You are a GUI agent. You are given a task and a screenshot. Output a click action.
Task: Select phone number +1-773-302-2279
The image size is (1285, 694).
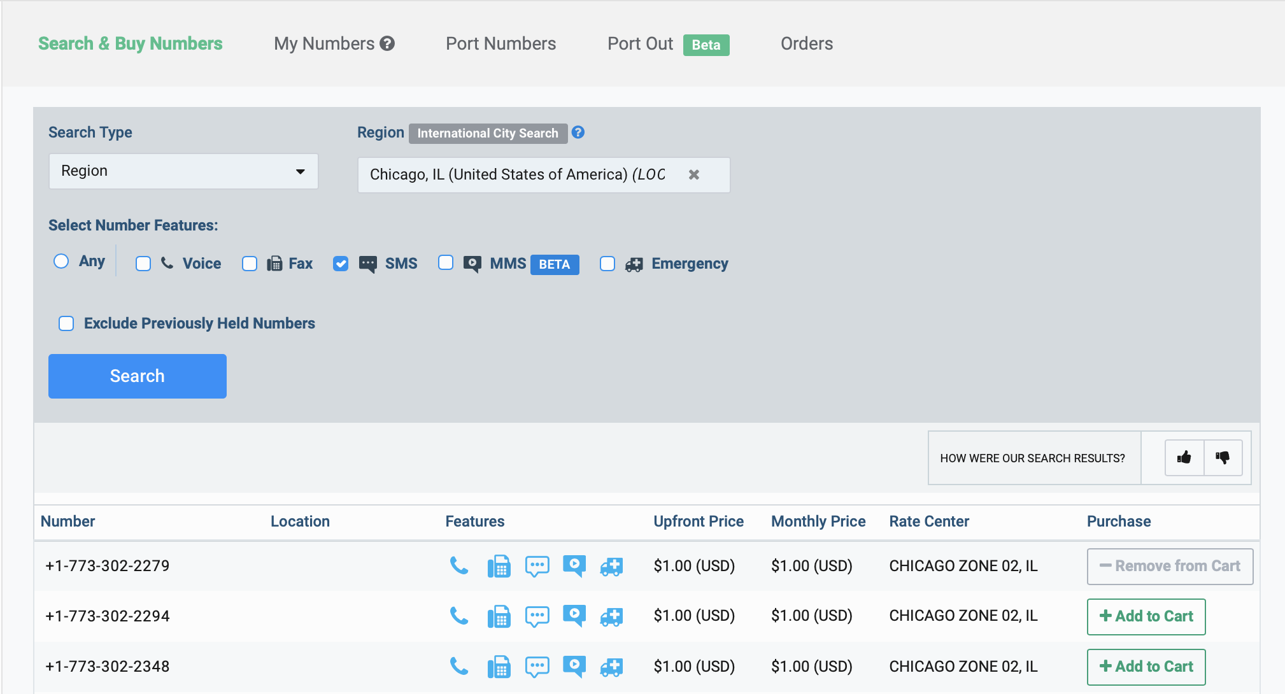108,565
